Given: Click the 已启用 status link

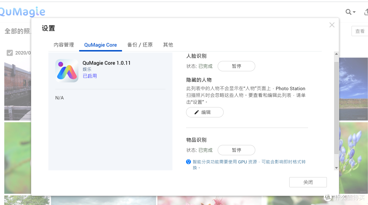Looking at the screenshot, I should (90, 76).
